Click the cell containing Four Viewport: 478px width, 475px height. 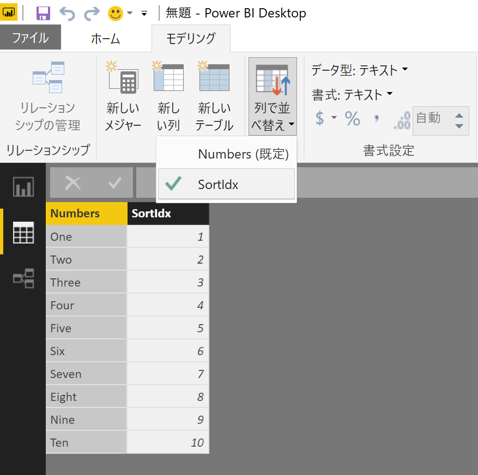(x=86, y=305)
